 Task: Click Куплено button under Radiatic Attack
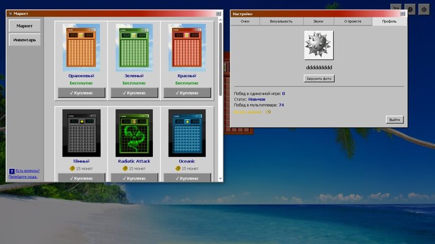tap(134, 178)
